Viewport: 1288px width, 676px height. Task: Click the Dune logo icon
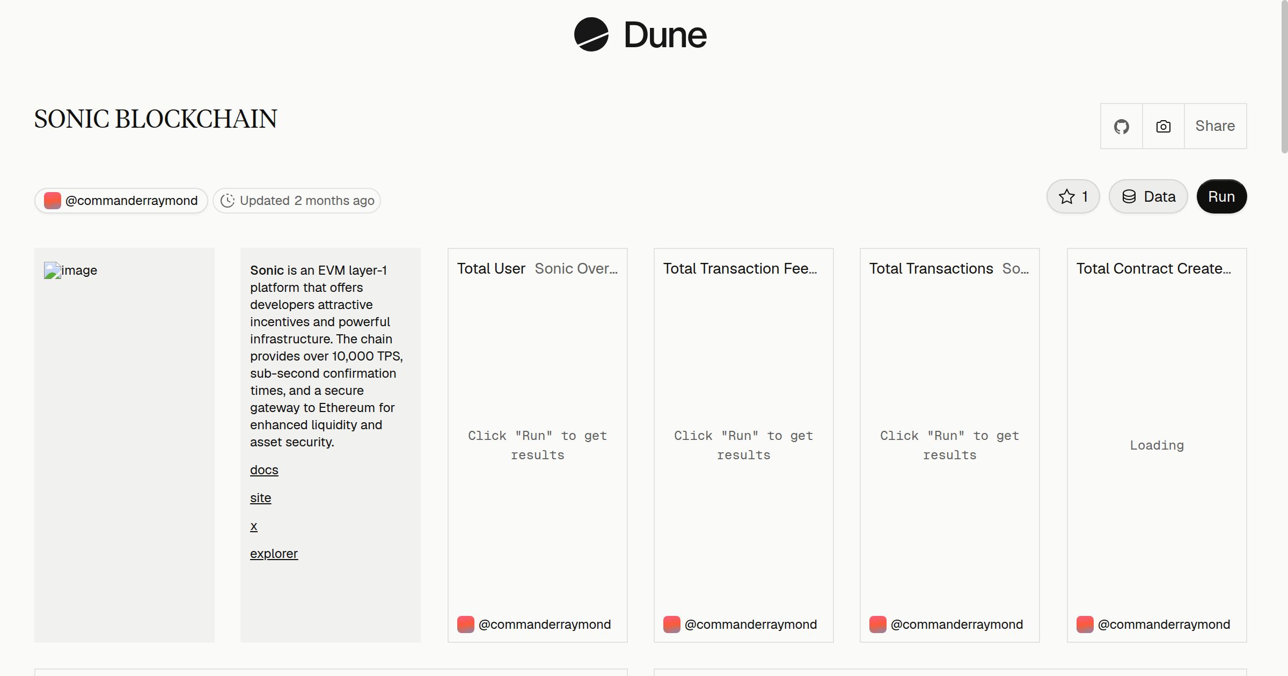click(x=591, y=34)
